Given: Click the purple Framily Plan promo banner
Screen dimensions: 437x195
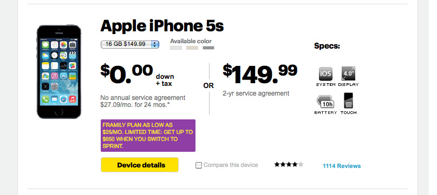Looking at the screenshot, I should [148, 136].
